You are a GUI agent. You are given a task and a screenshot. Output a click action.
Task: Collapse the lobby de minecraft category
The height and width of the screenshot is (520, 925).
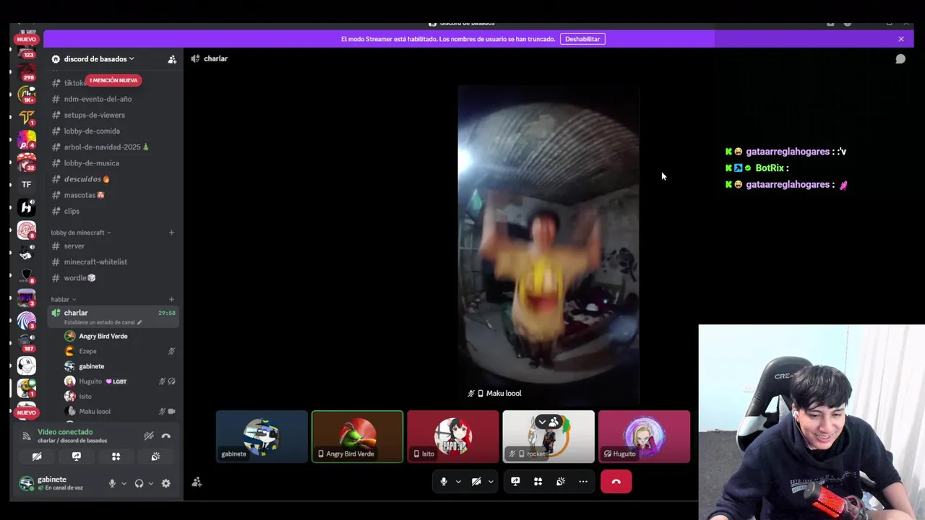(x=81, y=233)
